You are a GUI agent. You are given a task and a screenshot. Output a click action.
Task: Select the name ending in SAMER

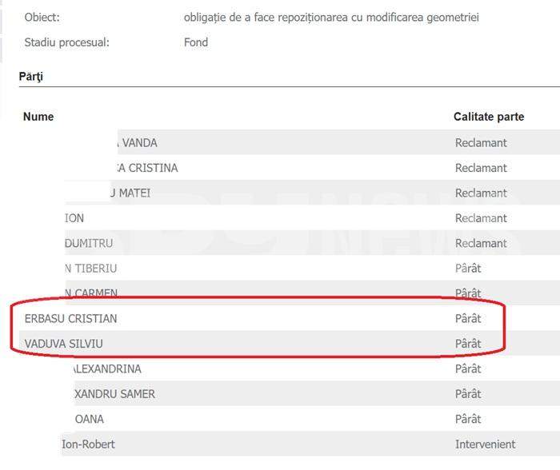coord(115,394)
